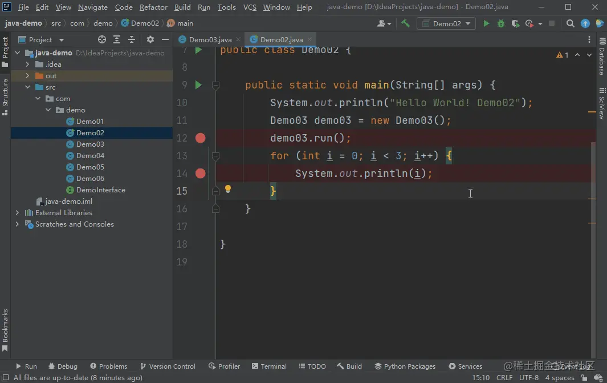Open Demo02 run configuration dropdown
607x383 pixels.
pos(447,23)
